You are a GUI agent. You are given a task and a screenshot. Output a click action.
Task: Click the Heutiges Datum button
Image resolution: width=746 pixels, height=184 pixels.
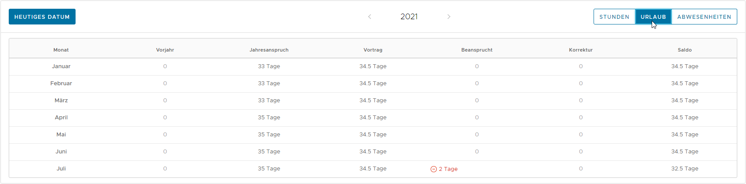tap(42, 17)
